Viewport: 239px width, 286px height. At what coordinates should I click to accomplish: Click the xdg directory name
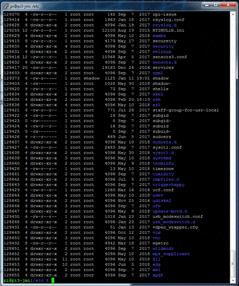click(x=156, y=264)
